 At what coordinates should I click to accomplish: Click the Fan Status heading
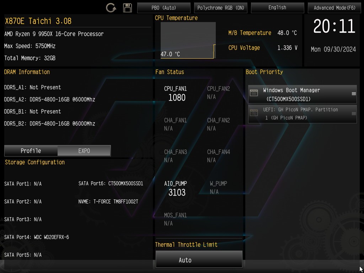(170, 72)
